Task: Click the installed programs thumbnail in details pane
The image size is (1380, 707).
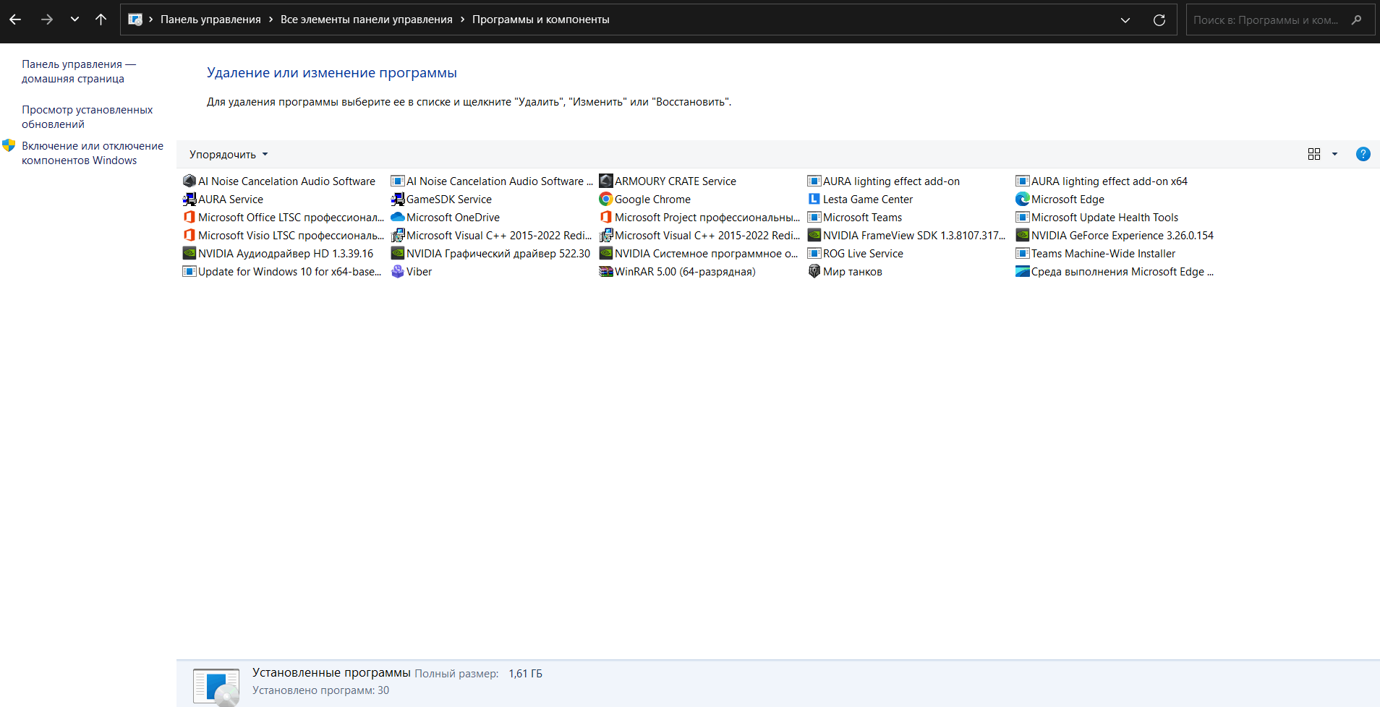Action: click(x=216, y=686)
